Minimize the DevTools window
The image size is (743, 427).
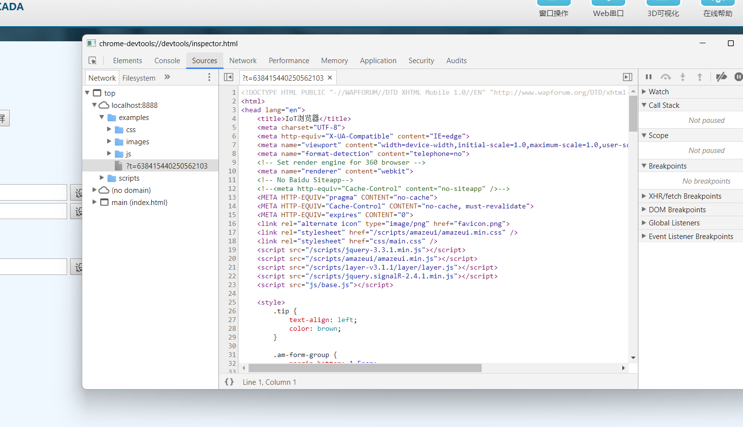click(x=703, y=43)
